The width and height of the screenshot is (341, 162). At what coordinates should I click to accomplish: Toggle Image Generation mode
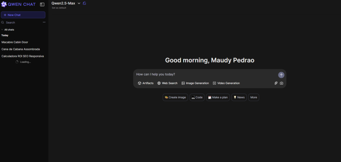[x=195, y=83]
